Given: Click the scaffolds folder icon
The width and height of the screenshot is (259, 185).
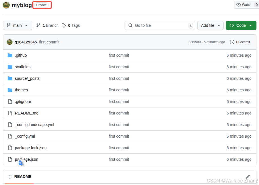Looking at the screenshot, I should pyautogui.click(x=10, y=67).
